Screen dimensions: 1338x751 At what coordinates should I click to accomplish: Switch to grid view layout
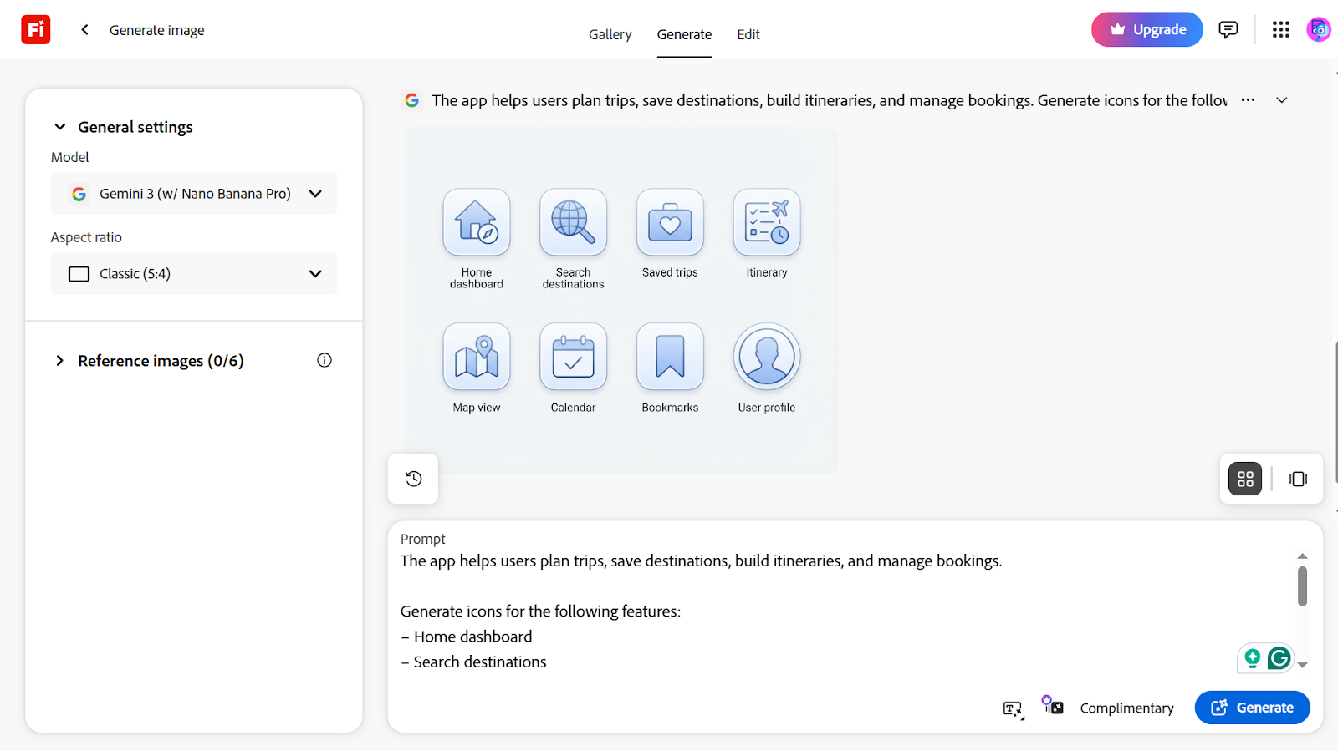[1245, 479]
